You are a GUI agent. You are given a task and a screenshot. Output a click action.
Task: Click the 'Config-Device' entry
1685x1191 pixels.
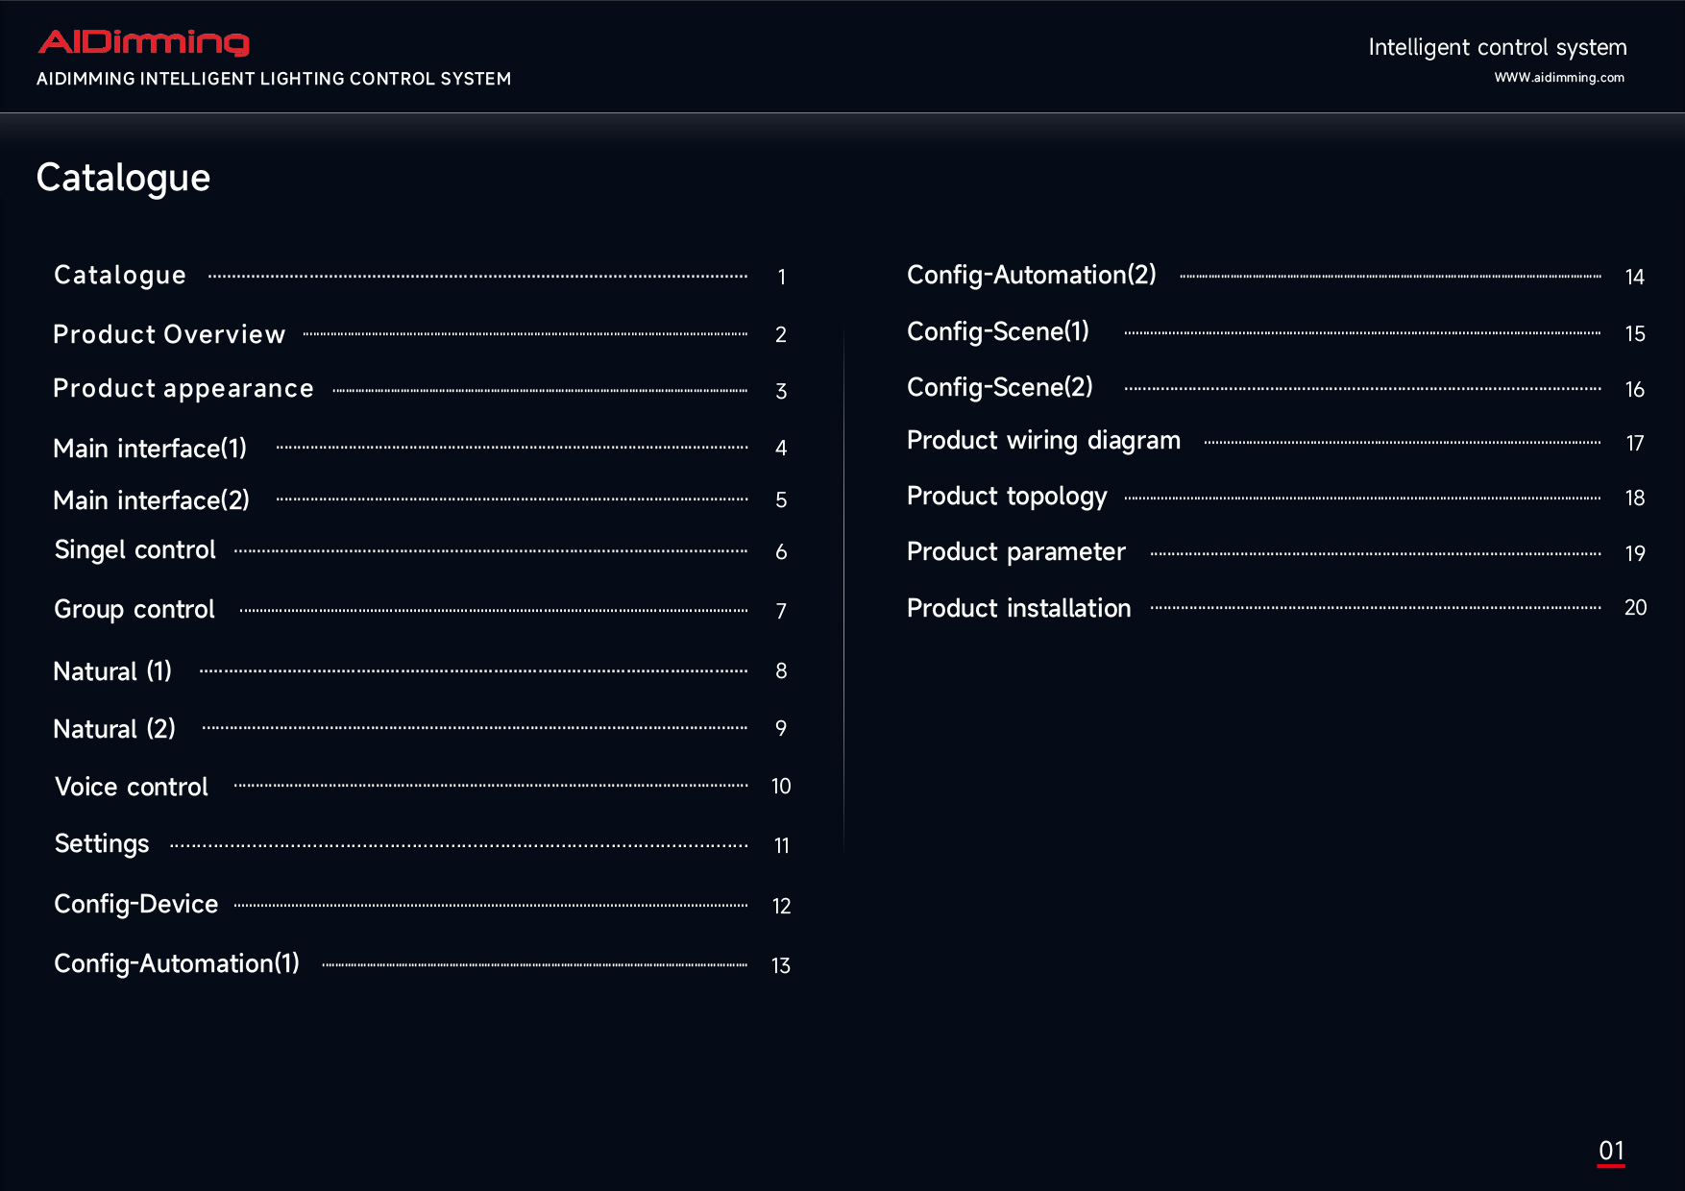[136, 905]
